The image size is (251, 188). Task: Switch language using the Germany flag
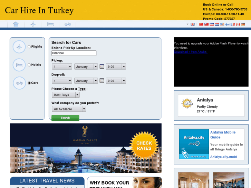243,24
